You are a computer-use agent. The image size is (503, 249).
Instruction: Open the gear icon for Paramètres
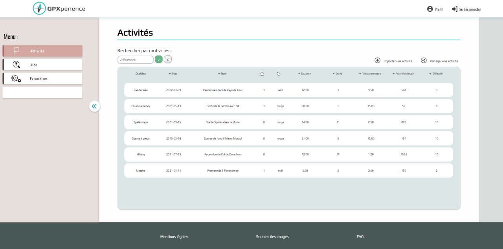tap(15, 78)
